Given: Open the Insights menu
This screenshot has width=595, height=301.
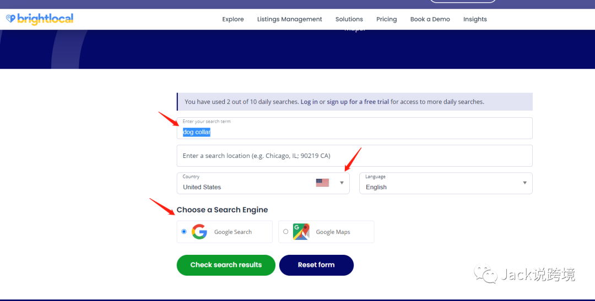Looking at the screenshot, I should (x=475, y=19).
